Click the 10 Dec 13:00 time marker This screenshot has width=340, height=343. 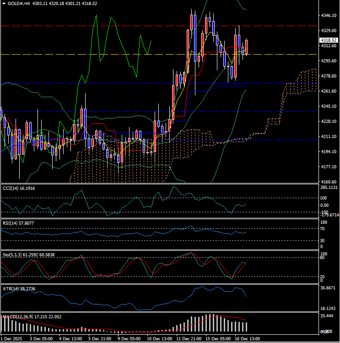[x=159, y=338]
